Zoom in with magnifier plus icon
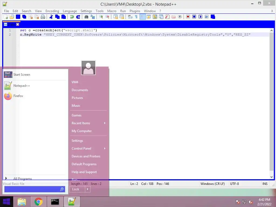Viewport: 276px width, 207px height. click(x=101, y=17)
